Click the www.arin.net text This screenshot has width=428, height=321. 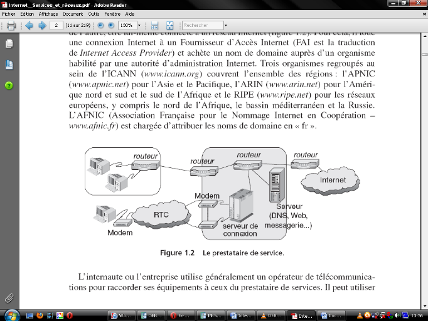[x=293, y=84]
